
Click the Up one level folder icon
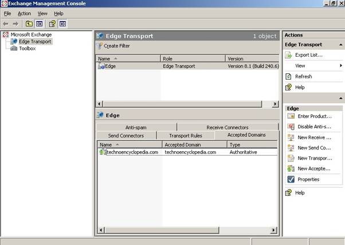click(x=29, y=23)
